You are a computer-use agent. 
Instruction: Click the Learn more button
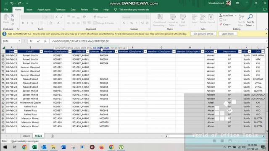point(228,34)
